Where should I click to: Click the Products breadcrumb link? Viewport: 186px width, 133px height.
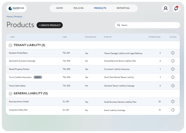tap(18, 17)
